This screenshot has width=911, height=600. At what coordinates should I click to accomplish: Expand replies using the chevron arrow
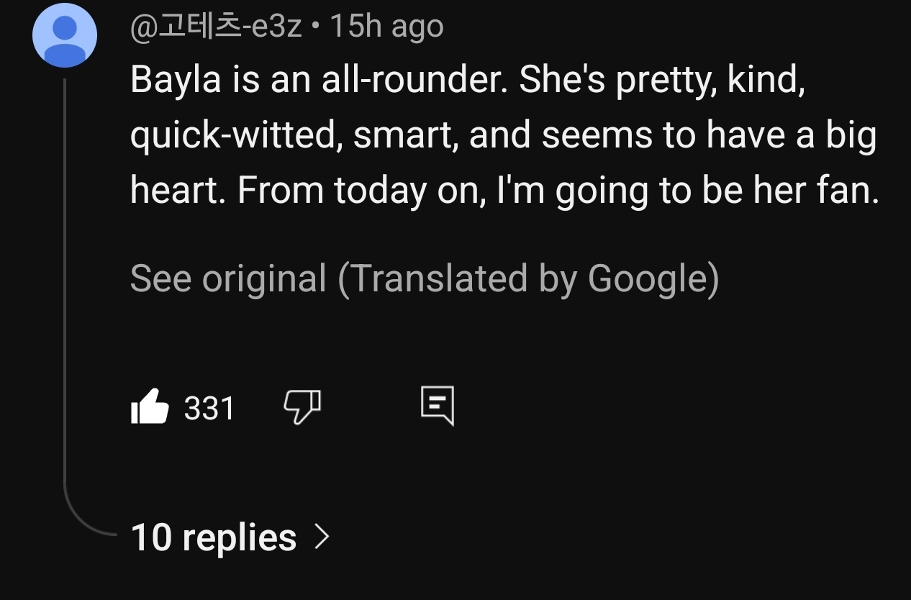tap(322, 537)
